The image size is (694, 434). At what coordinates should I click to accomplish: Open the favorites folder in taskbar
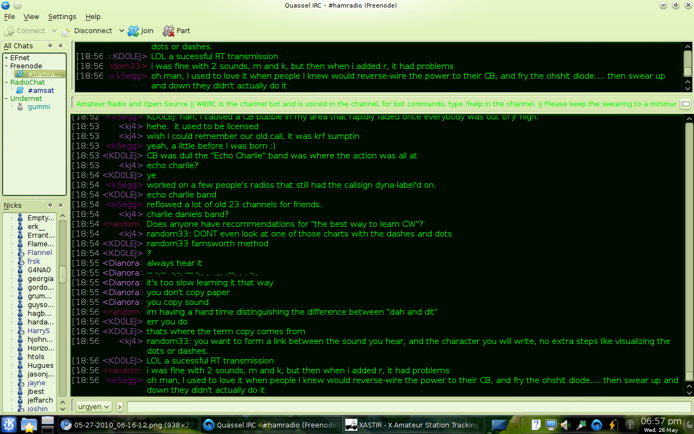[x=29, y=425]
